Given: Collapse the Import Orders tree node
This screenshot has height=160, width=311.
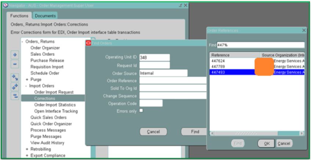Looking at the screenshot, I should pos(26,86).
